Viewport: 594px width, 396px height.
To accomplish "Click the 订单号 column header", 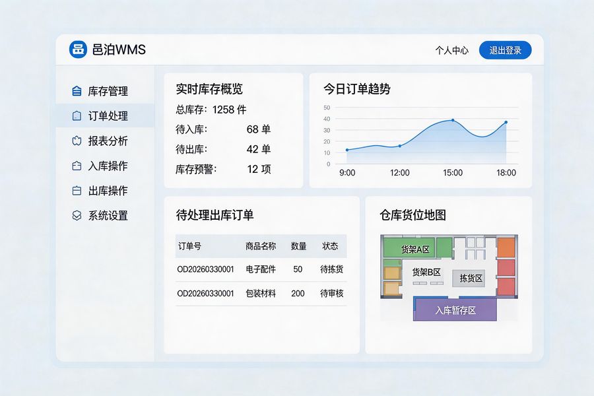I will click(x=189, y=246).
